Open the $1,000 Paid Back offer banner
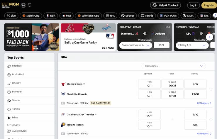217x139 pixels. pyautogui.click(x=32, y=37)
